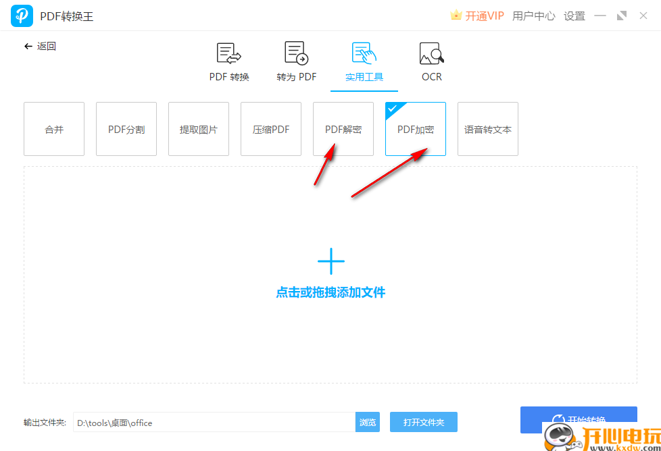Click the 实用工具 hand icon
Viewport: 661px width, 451px height.
pos(364,53)
